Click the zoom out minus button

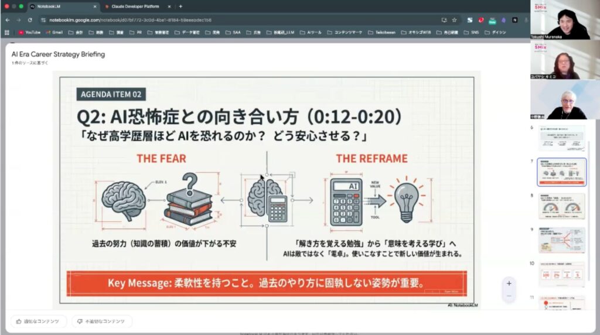point(509,296)
